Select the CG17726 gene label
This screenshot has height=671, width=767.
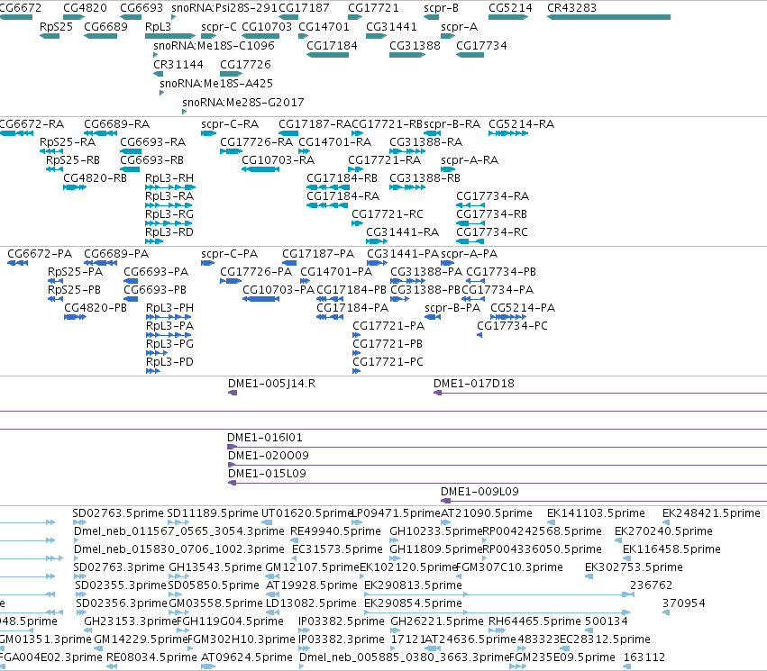pos(245,65)
